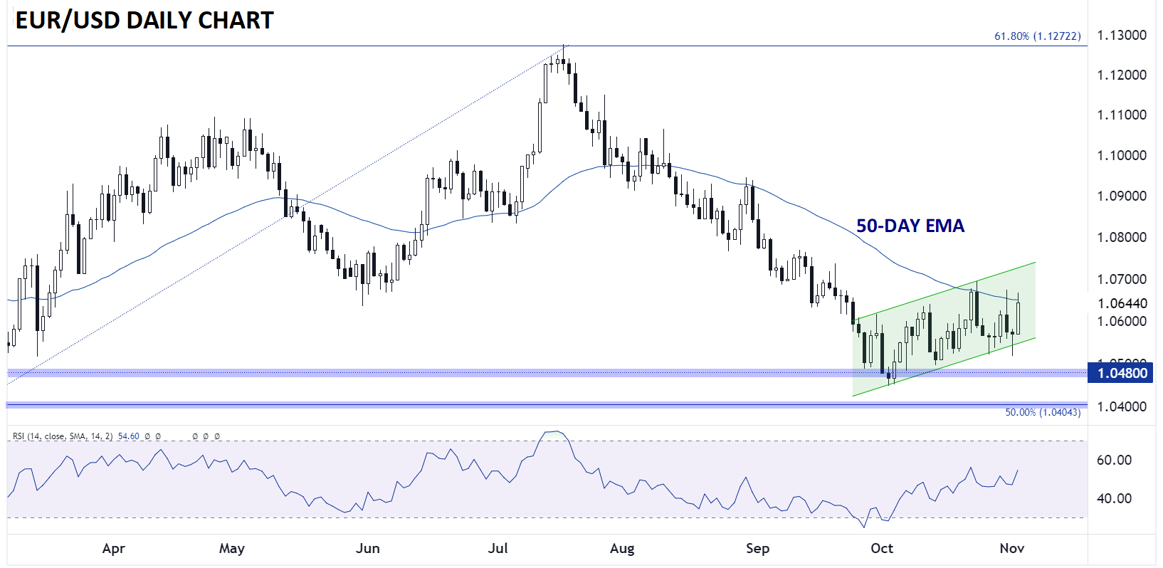Click the 1.04000 price axis label

(x=1122, y=406)
